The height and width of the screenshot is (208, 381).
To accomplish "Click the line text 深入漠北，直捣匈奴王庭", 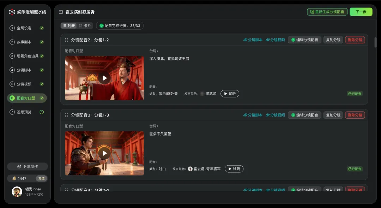I will point(169,59).
